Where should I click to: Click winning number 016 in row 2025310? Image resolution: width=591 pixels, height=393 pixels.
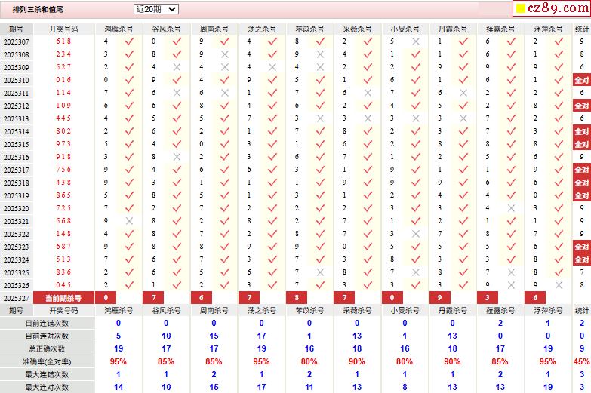pos(63,80)
